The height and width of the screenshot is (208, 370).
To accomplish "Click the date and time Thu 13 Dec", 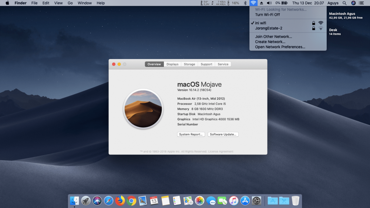I will 308,3.
